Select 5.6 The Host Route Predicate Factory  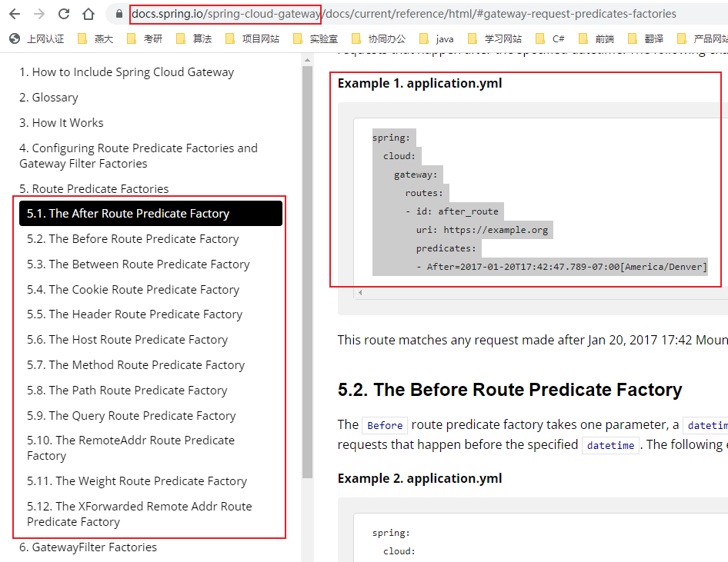[127, 340]
